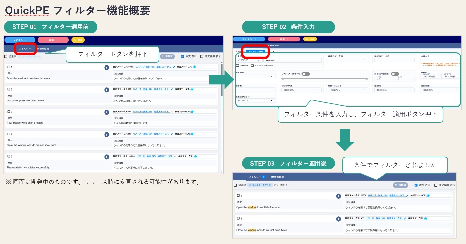The width and height of the screenshot is (466, 244).
Task: Click segment 5 green checkmark edit-status icon in STEP 01
Action: 175,156
